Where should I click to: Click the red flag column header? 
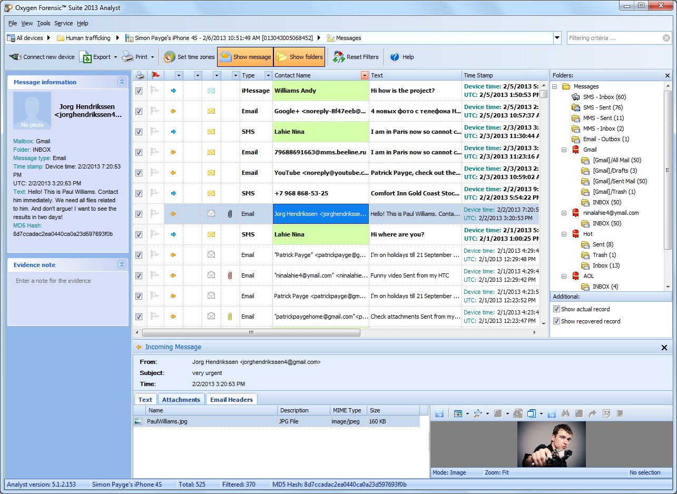(155, 75)
